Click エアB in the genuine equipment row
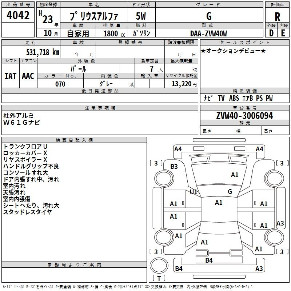The height and width of the screenshot is (291, 291). pos(248,98)
